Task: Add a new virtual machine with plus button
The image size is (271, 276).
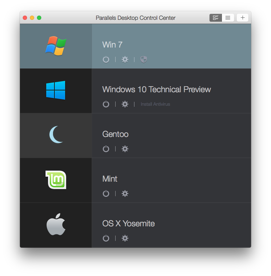Action: point(243,18)
